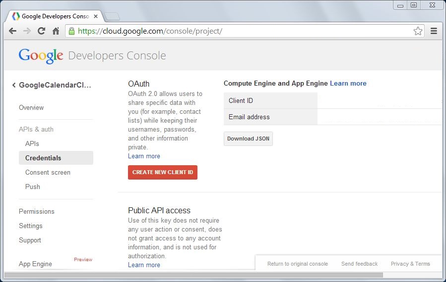Click the horizontal scrollbar at the bottom
This screenshot has width=446, height=282.
[193, 275]
